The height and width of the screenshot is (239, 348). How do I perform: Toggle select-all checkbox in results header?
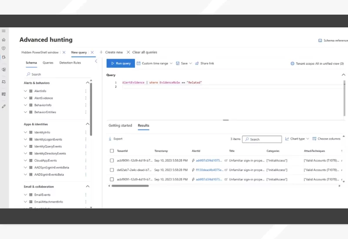click(112, 151)
